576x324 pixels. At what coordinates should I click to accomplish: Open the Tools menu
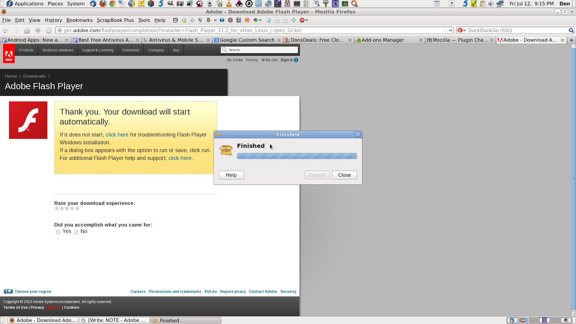(144, 20)
